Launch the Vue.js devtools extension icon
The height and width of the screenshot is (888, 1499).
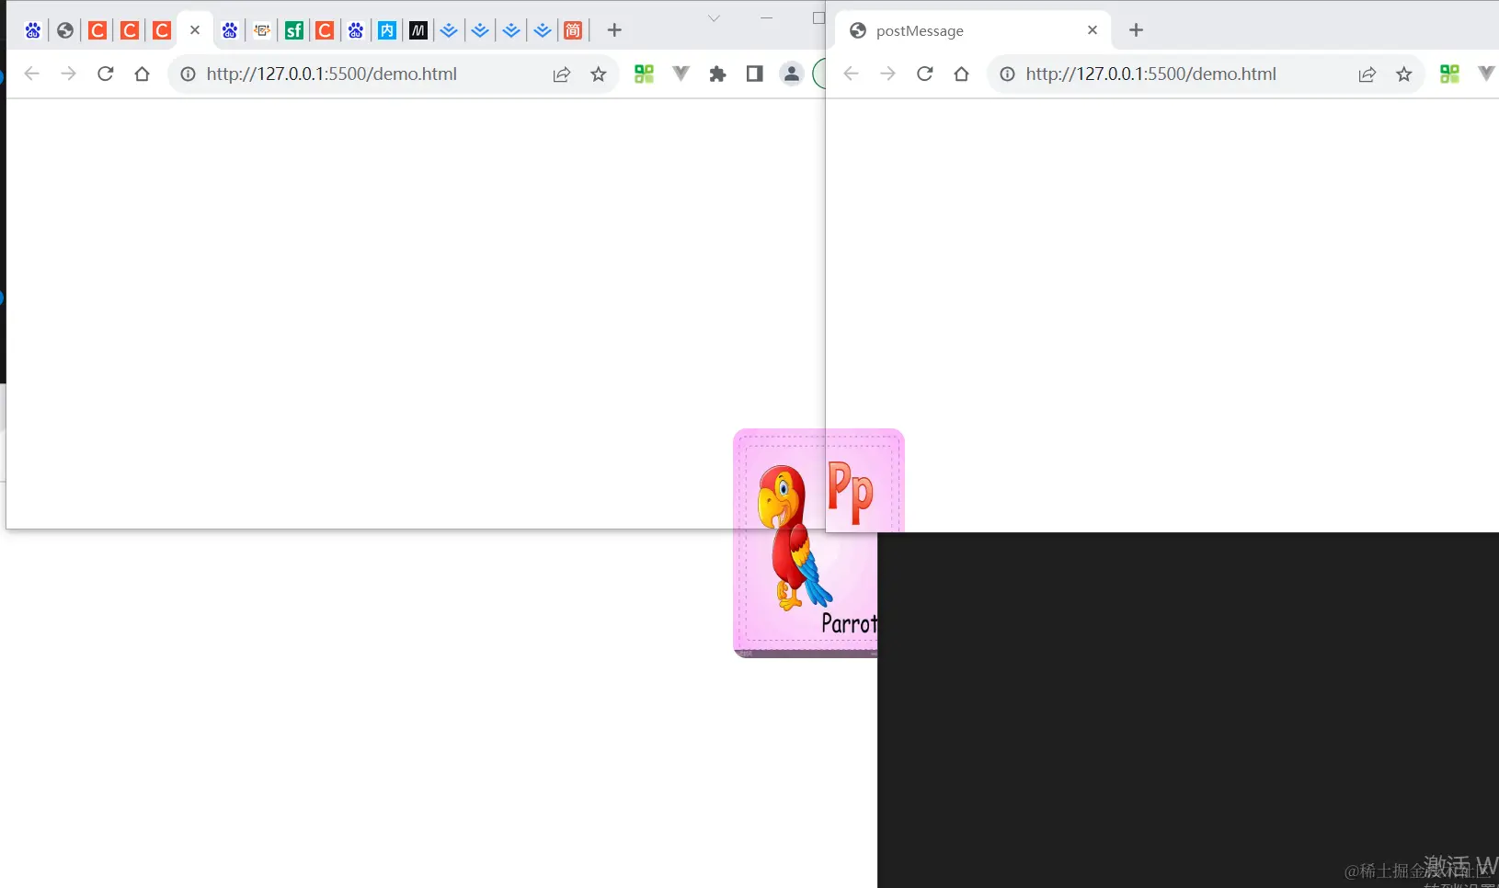[681, 74]
